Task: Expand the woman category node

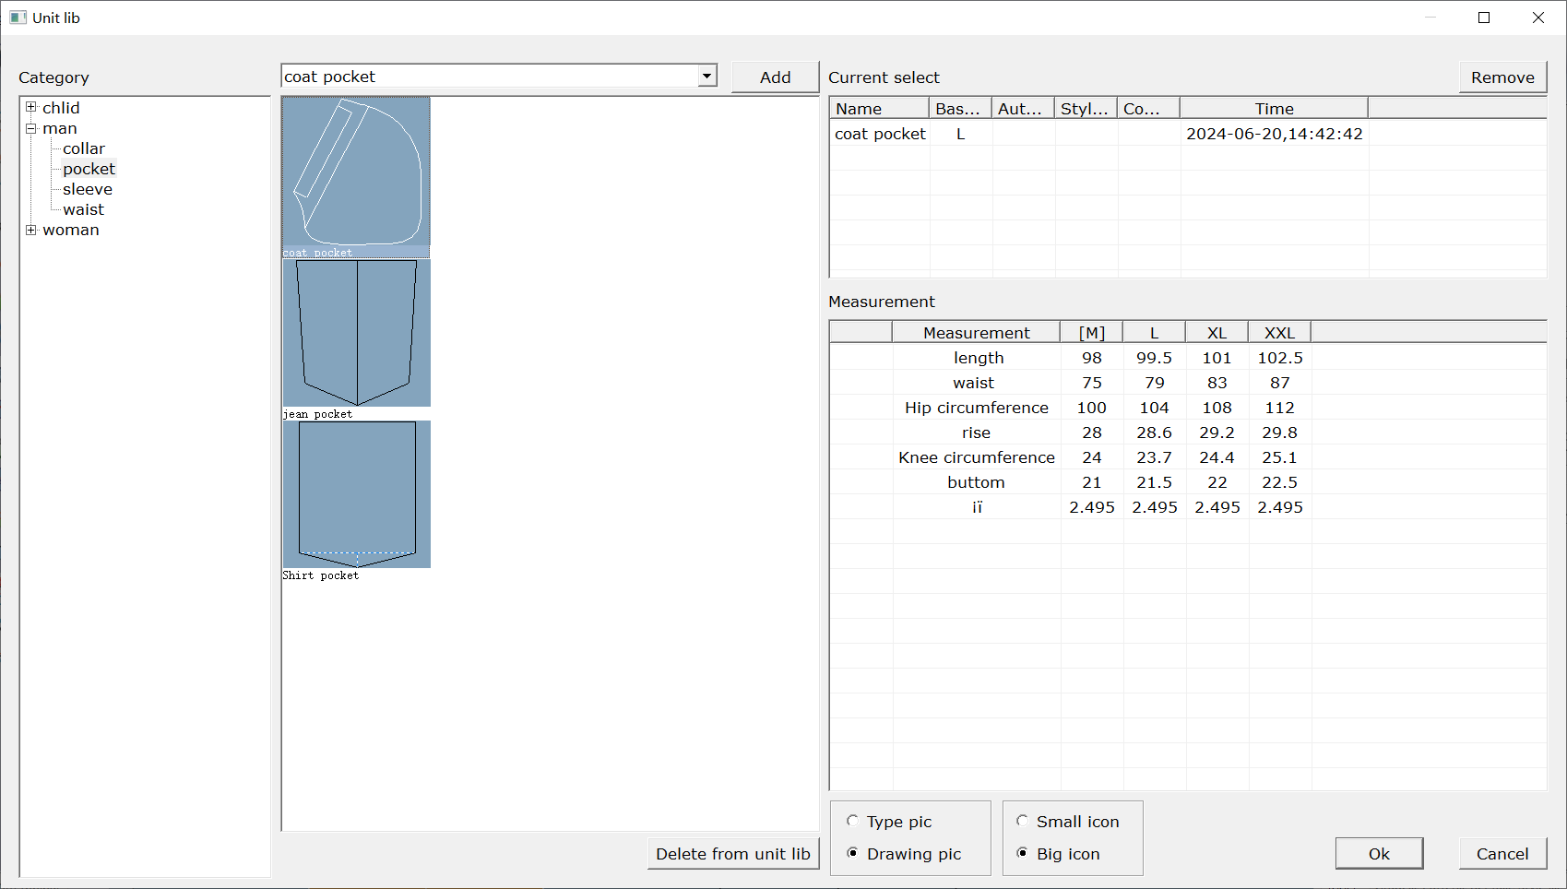Action: coord(31,230)
